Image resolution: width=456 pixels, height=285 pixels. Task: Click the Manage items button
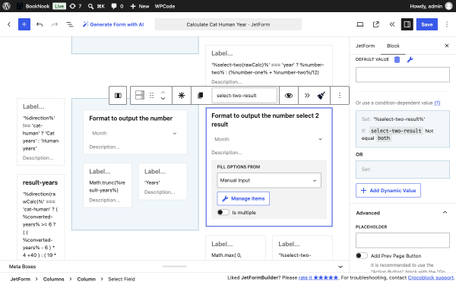tap(243, 198)
